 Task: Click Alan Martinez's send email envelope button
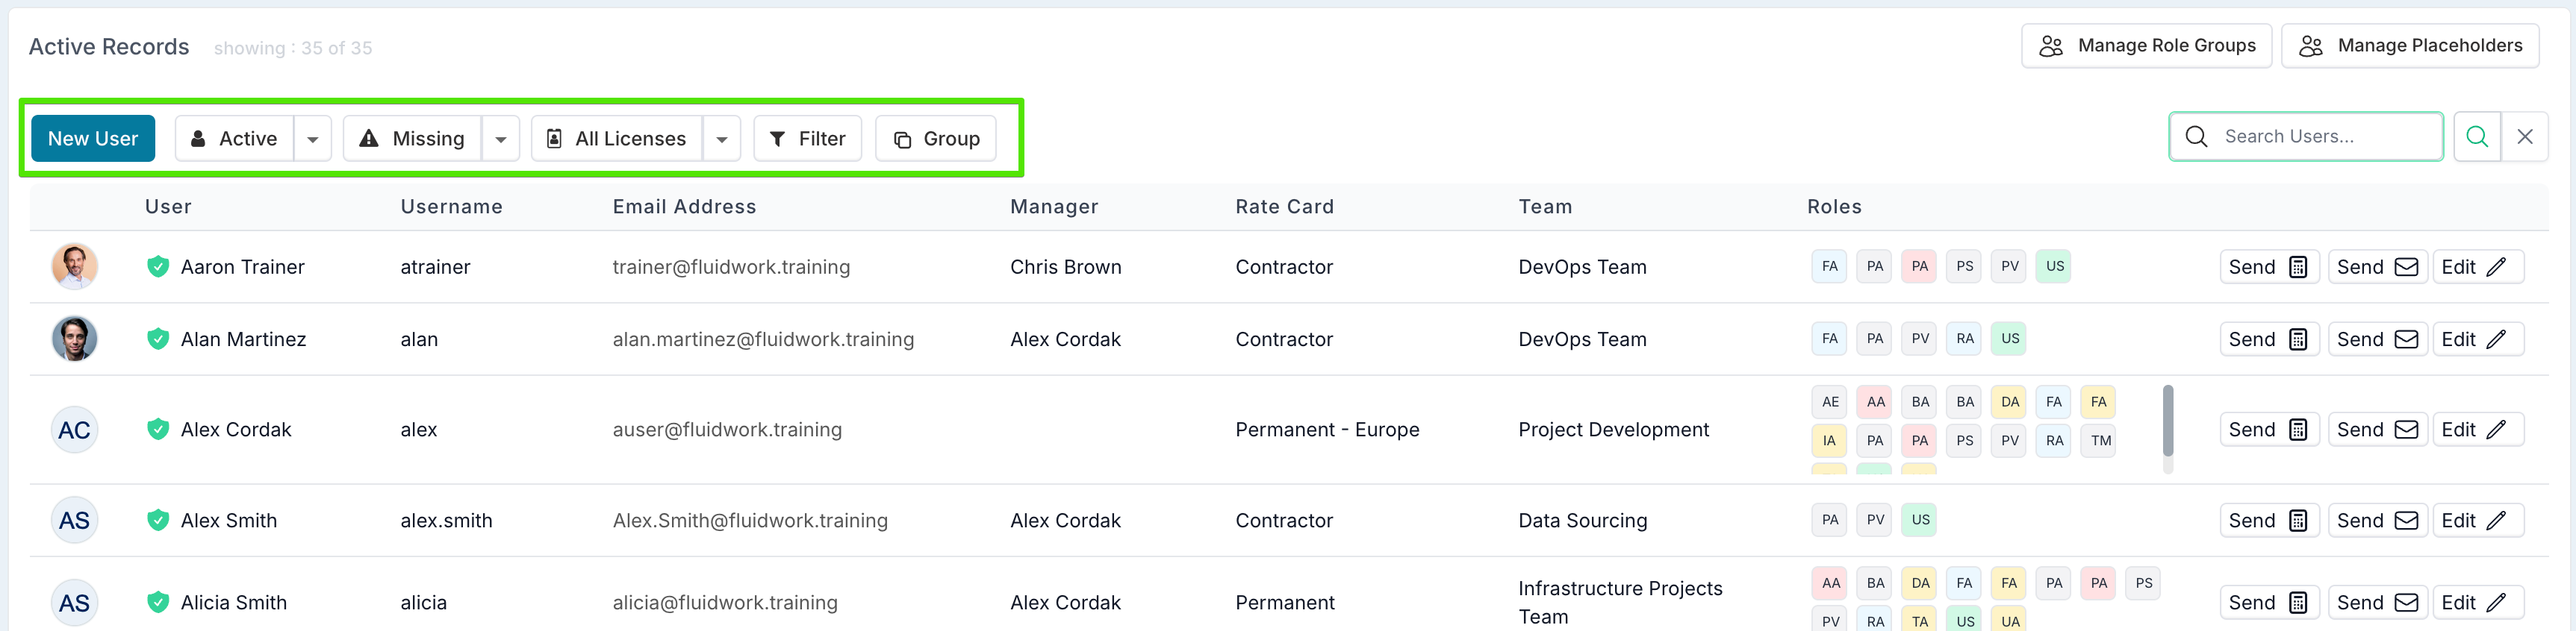tap(2377, 339)
